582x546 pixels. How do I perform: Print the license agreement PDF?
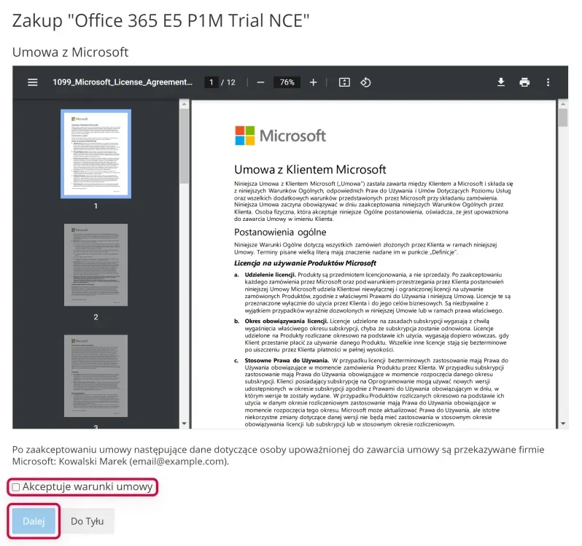tap(524, 82)
